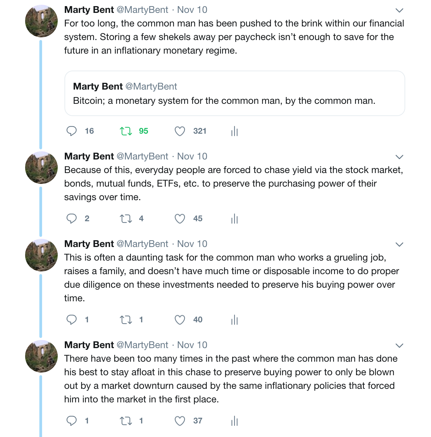Open @MartyBent profile from first tweet header

[x=142, y=10]
